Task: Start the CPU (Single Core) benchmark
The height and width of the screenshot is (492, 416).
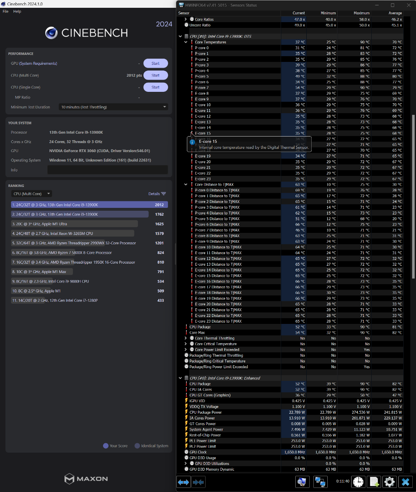Action: point(156,87)
